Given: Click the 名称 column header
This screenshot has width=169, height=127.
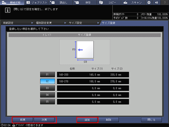Looking at the screenshot, I should tap(72, 69).
